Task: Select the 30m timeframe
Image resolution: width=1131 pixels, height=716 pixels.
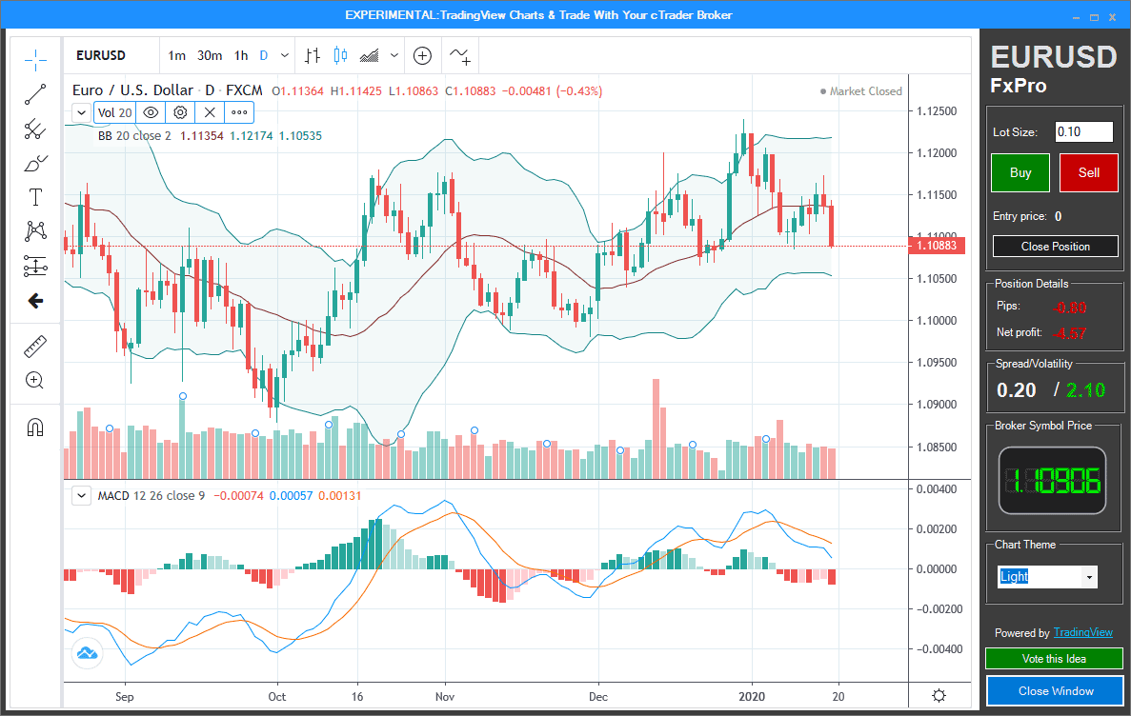Action: 210,55
